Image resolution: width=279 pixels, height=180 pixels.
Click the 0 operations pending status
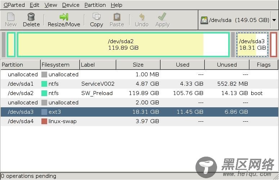point(28,176)
